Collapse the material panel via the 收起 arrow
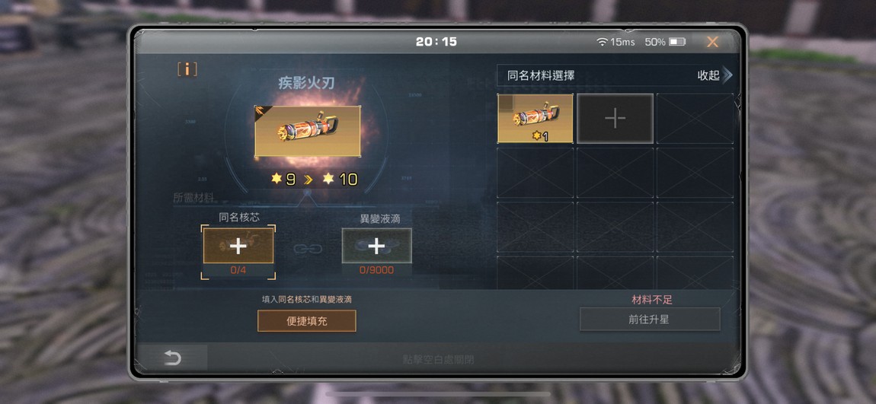This screenshot has width=876, height=404. coord(727,75)
